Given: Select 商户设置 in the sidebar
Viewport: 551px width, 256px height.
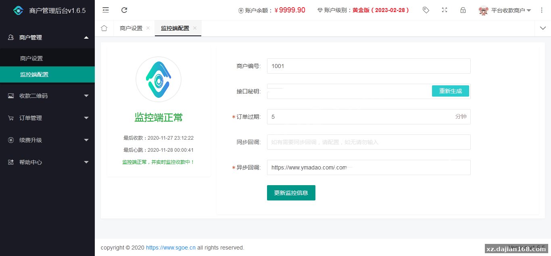Looking at the screenshot, I should (47, 58).
